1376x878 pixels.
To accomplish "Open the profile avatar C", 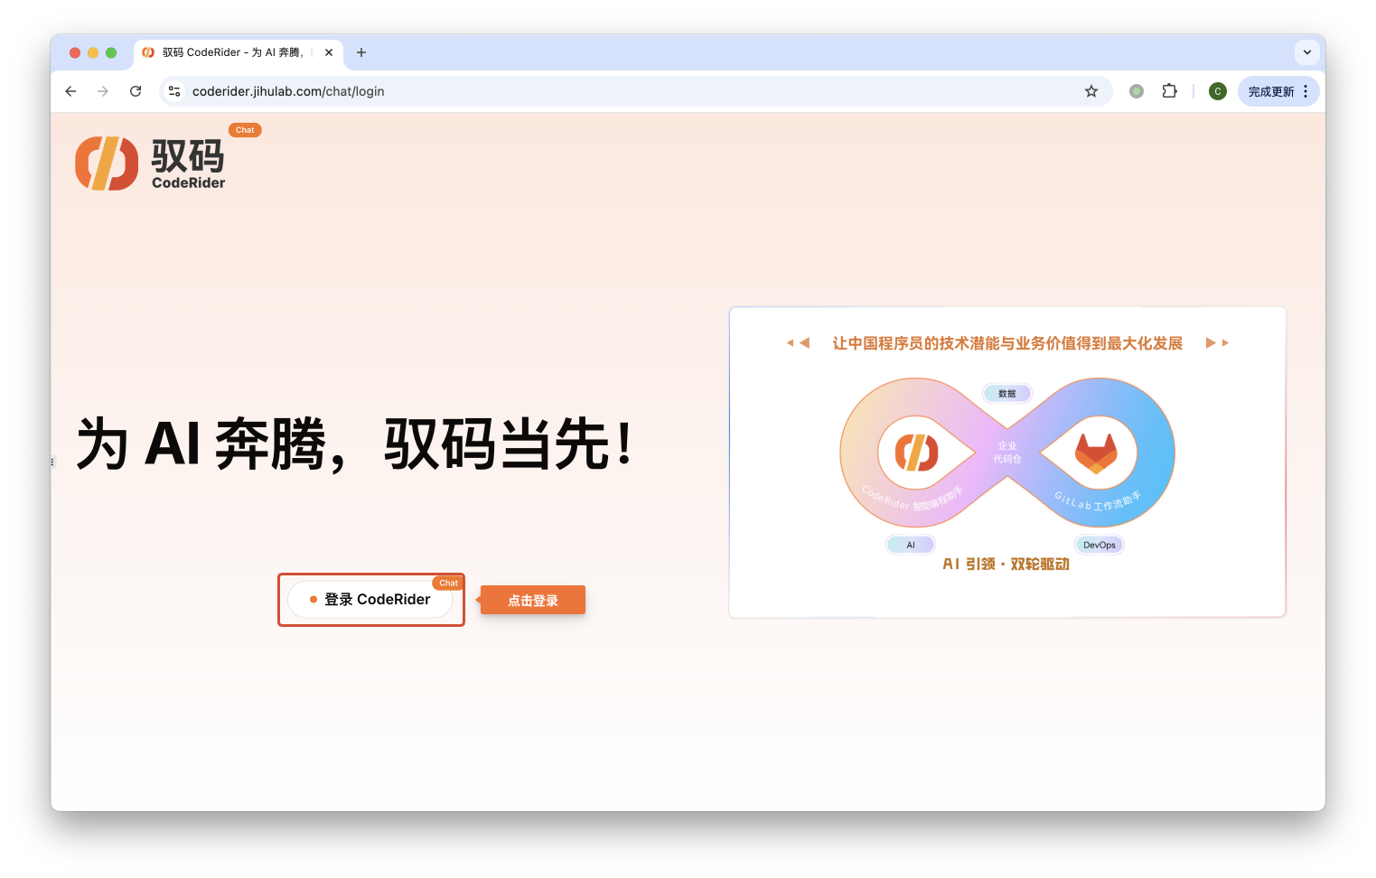I will point(1218,91).
